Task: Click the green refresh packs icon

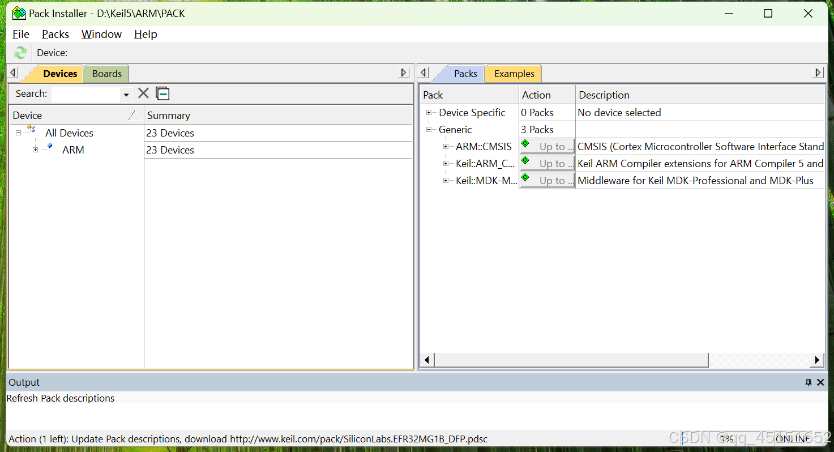Action: click(20, 53)
